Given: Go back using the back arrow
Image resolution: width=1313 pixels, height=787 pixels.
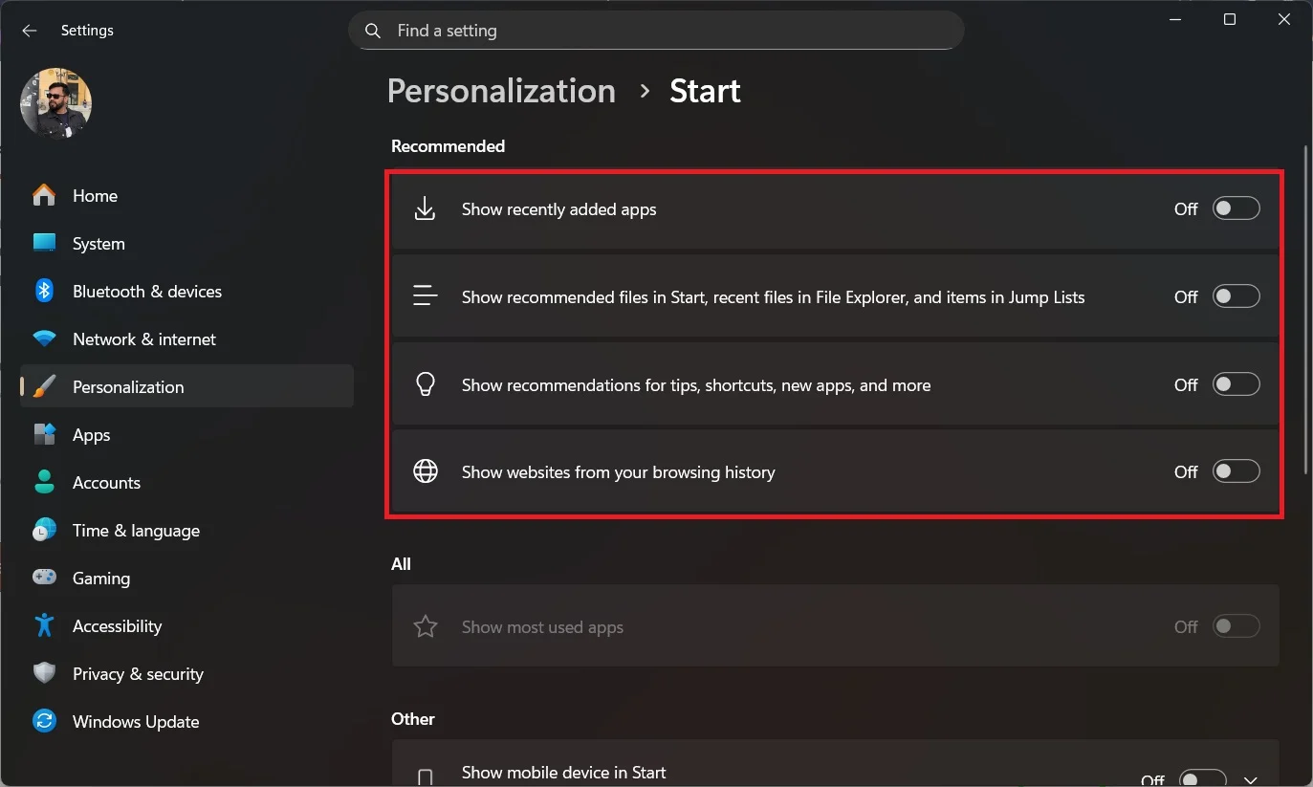Looking at the screenshot, I should pyautogui.click(x=30, y=30).
